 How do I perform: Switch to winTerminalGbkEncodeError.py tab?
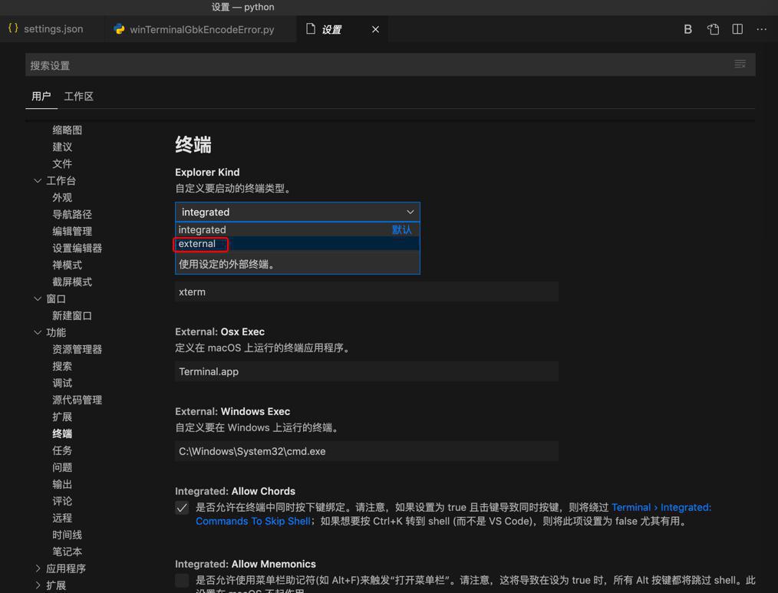click(x=201, y=29)
